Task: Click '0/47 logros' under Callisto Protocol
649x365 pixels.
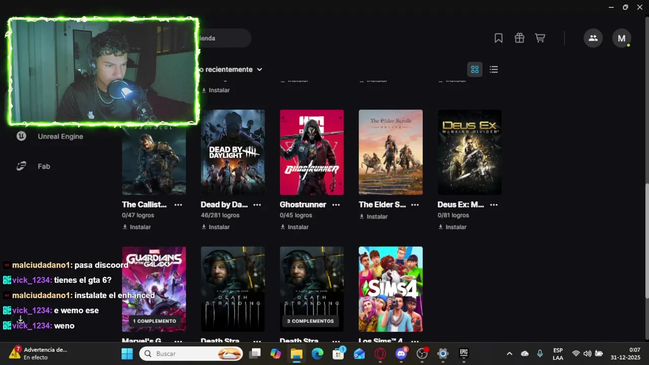Action: click(138, 215)
